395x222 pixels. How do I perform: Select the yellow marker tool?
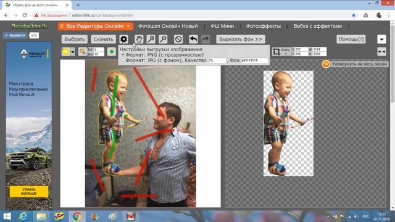66,52
